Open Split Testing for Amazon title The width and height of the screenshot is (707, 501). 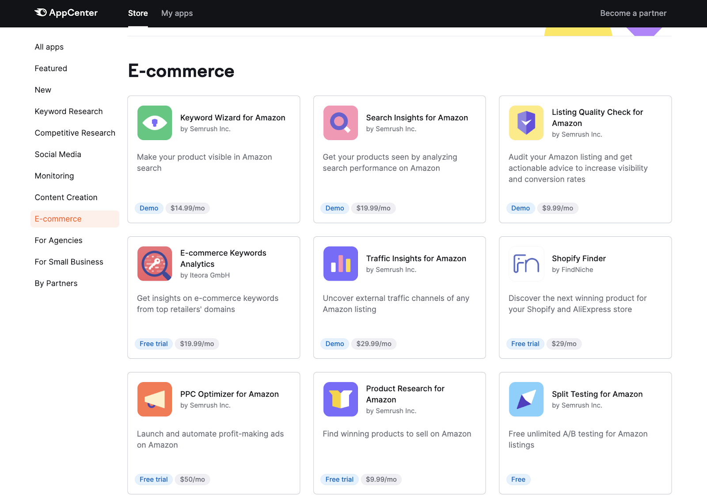coord(597,394)
